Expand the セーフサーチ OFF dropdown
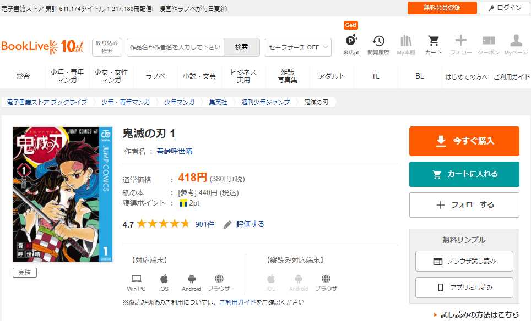531x321 pixels. pos(298,47)
